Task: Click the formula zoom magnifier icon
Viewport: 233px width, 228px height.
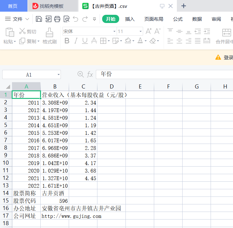Action: (x=80, y=74)
